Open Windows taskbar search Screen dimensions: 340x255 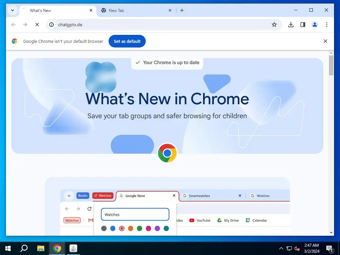(24, 248)
